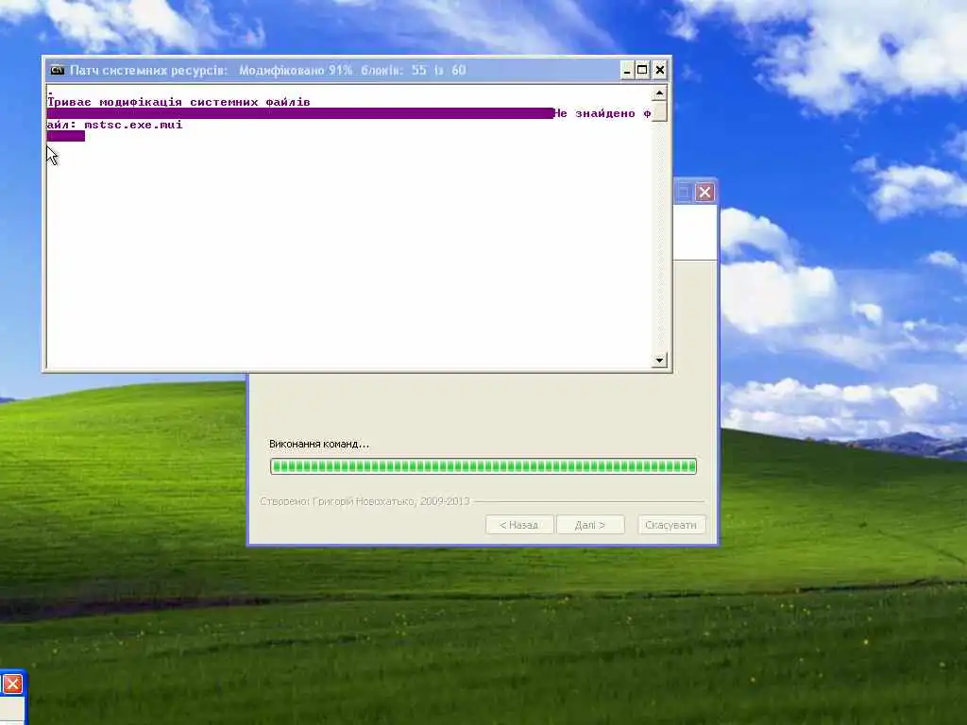This screenshot has height=725, width=967.
Task: Click the line 'Триває модифікація системних файлів'
Action: (x=178, y=102)
